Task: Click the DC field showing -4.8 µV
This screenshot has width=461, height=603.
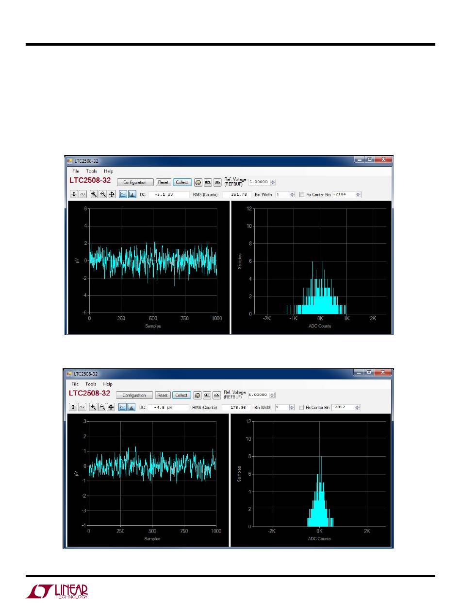Action: [168, 407]
